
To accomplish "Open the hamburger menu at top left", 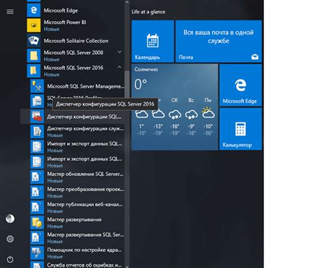I will click(10, 11).
